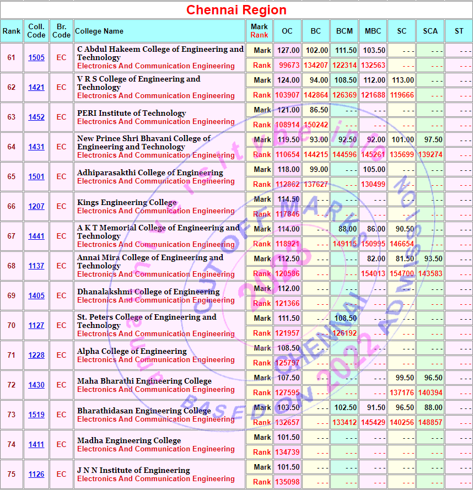Click the SCA column header
This screenshot has width=473, height=490.
[x=430, y=31]
